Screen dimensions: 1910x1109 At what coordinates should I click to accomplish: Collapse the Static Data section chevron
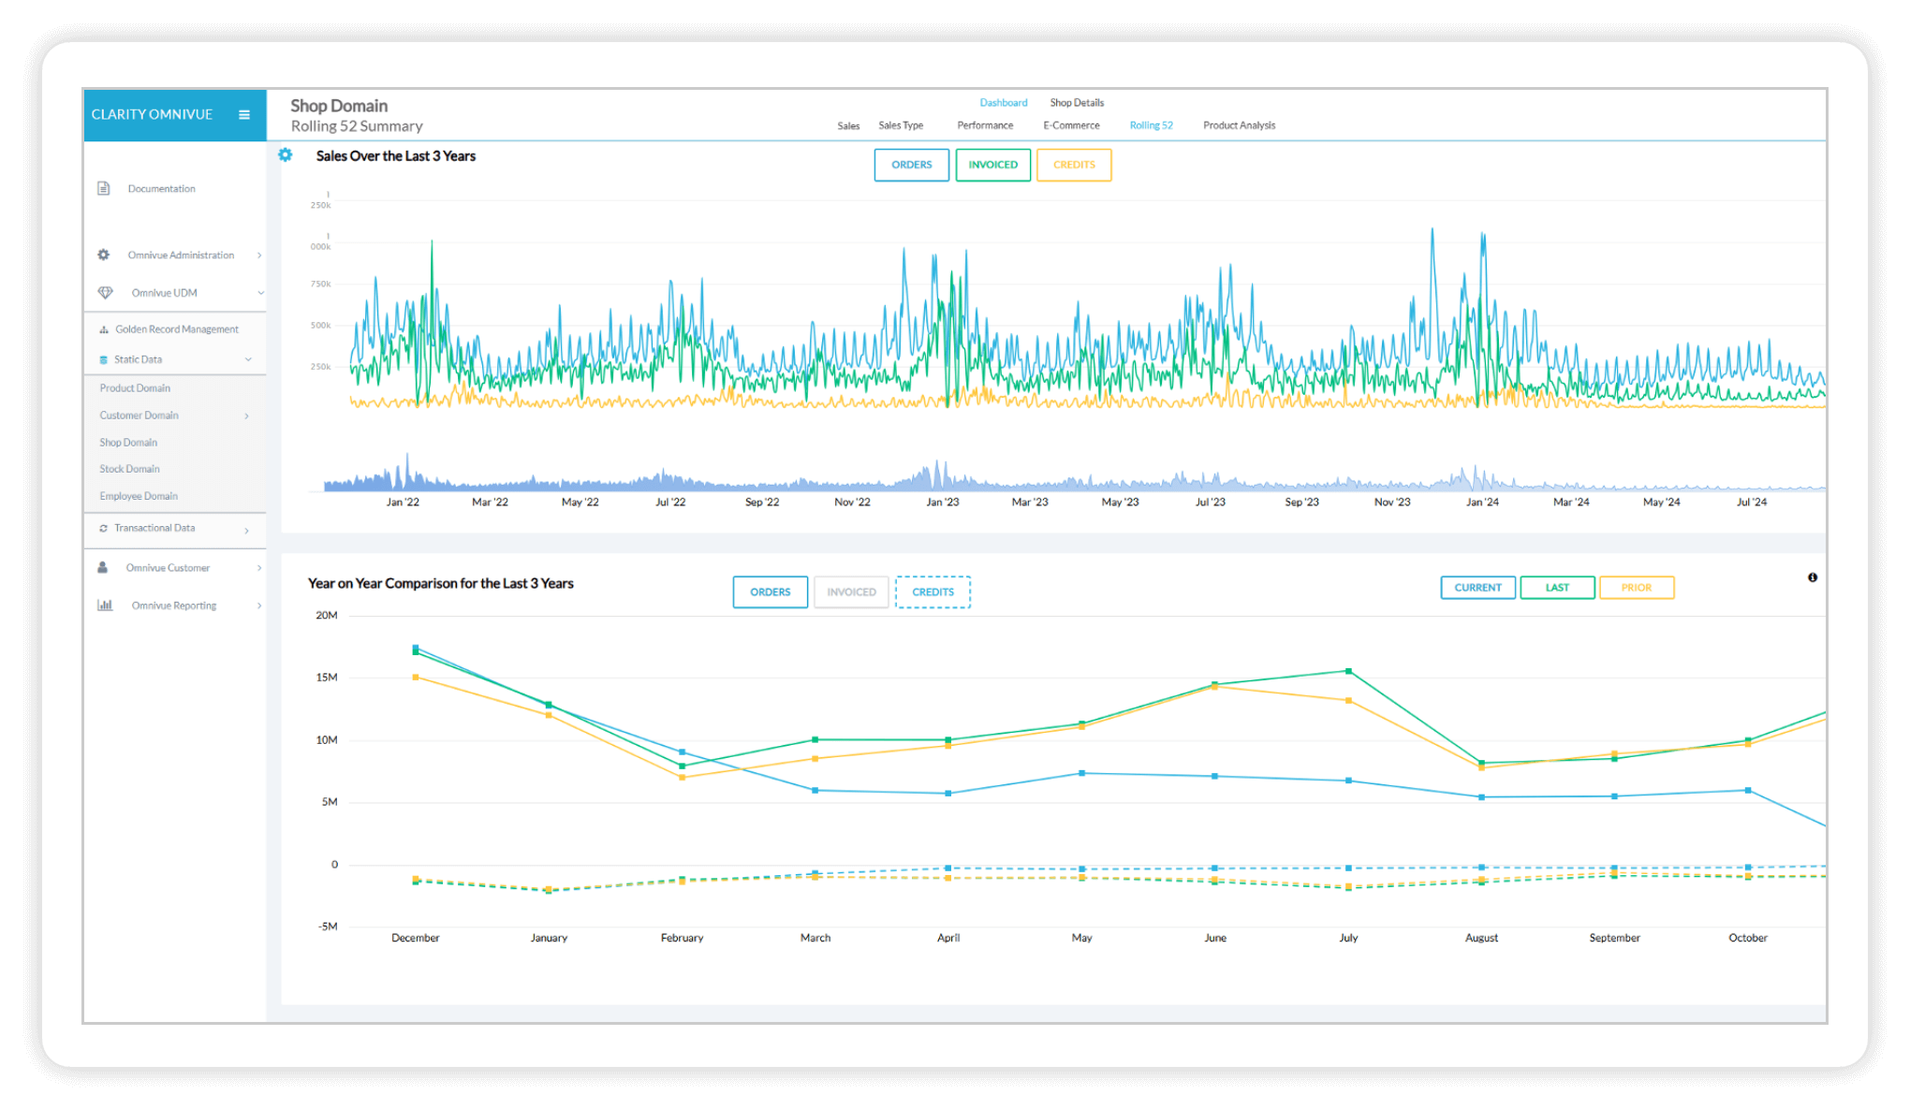(x=248, y=359)
